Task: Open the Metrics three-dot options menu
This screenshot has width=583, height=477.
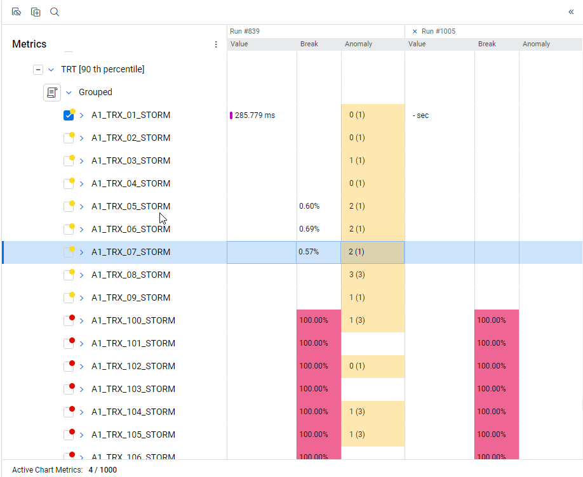Action: pos(216,44)
